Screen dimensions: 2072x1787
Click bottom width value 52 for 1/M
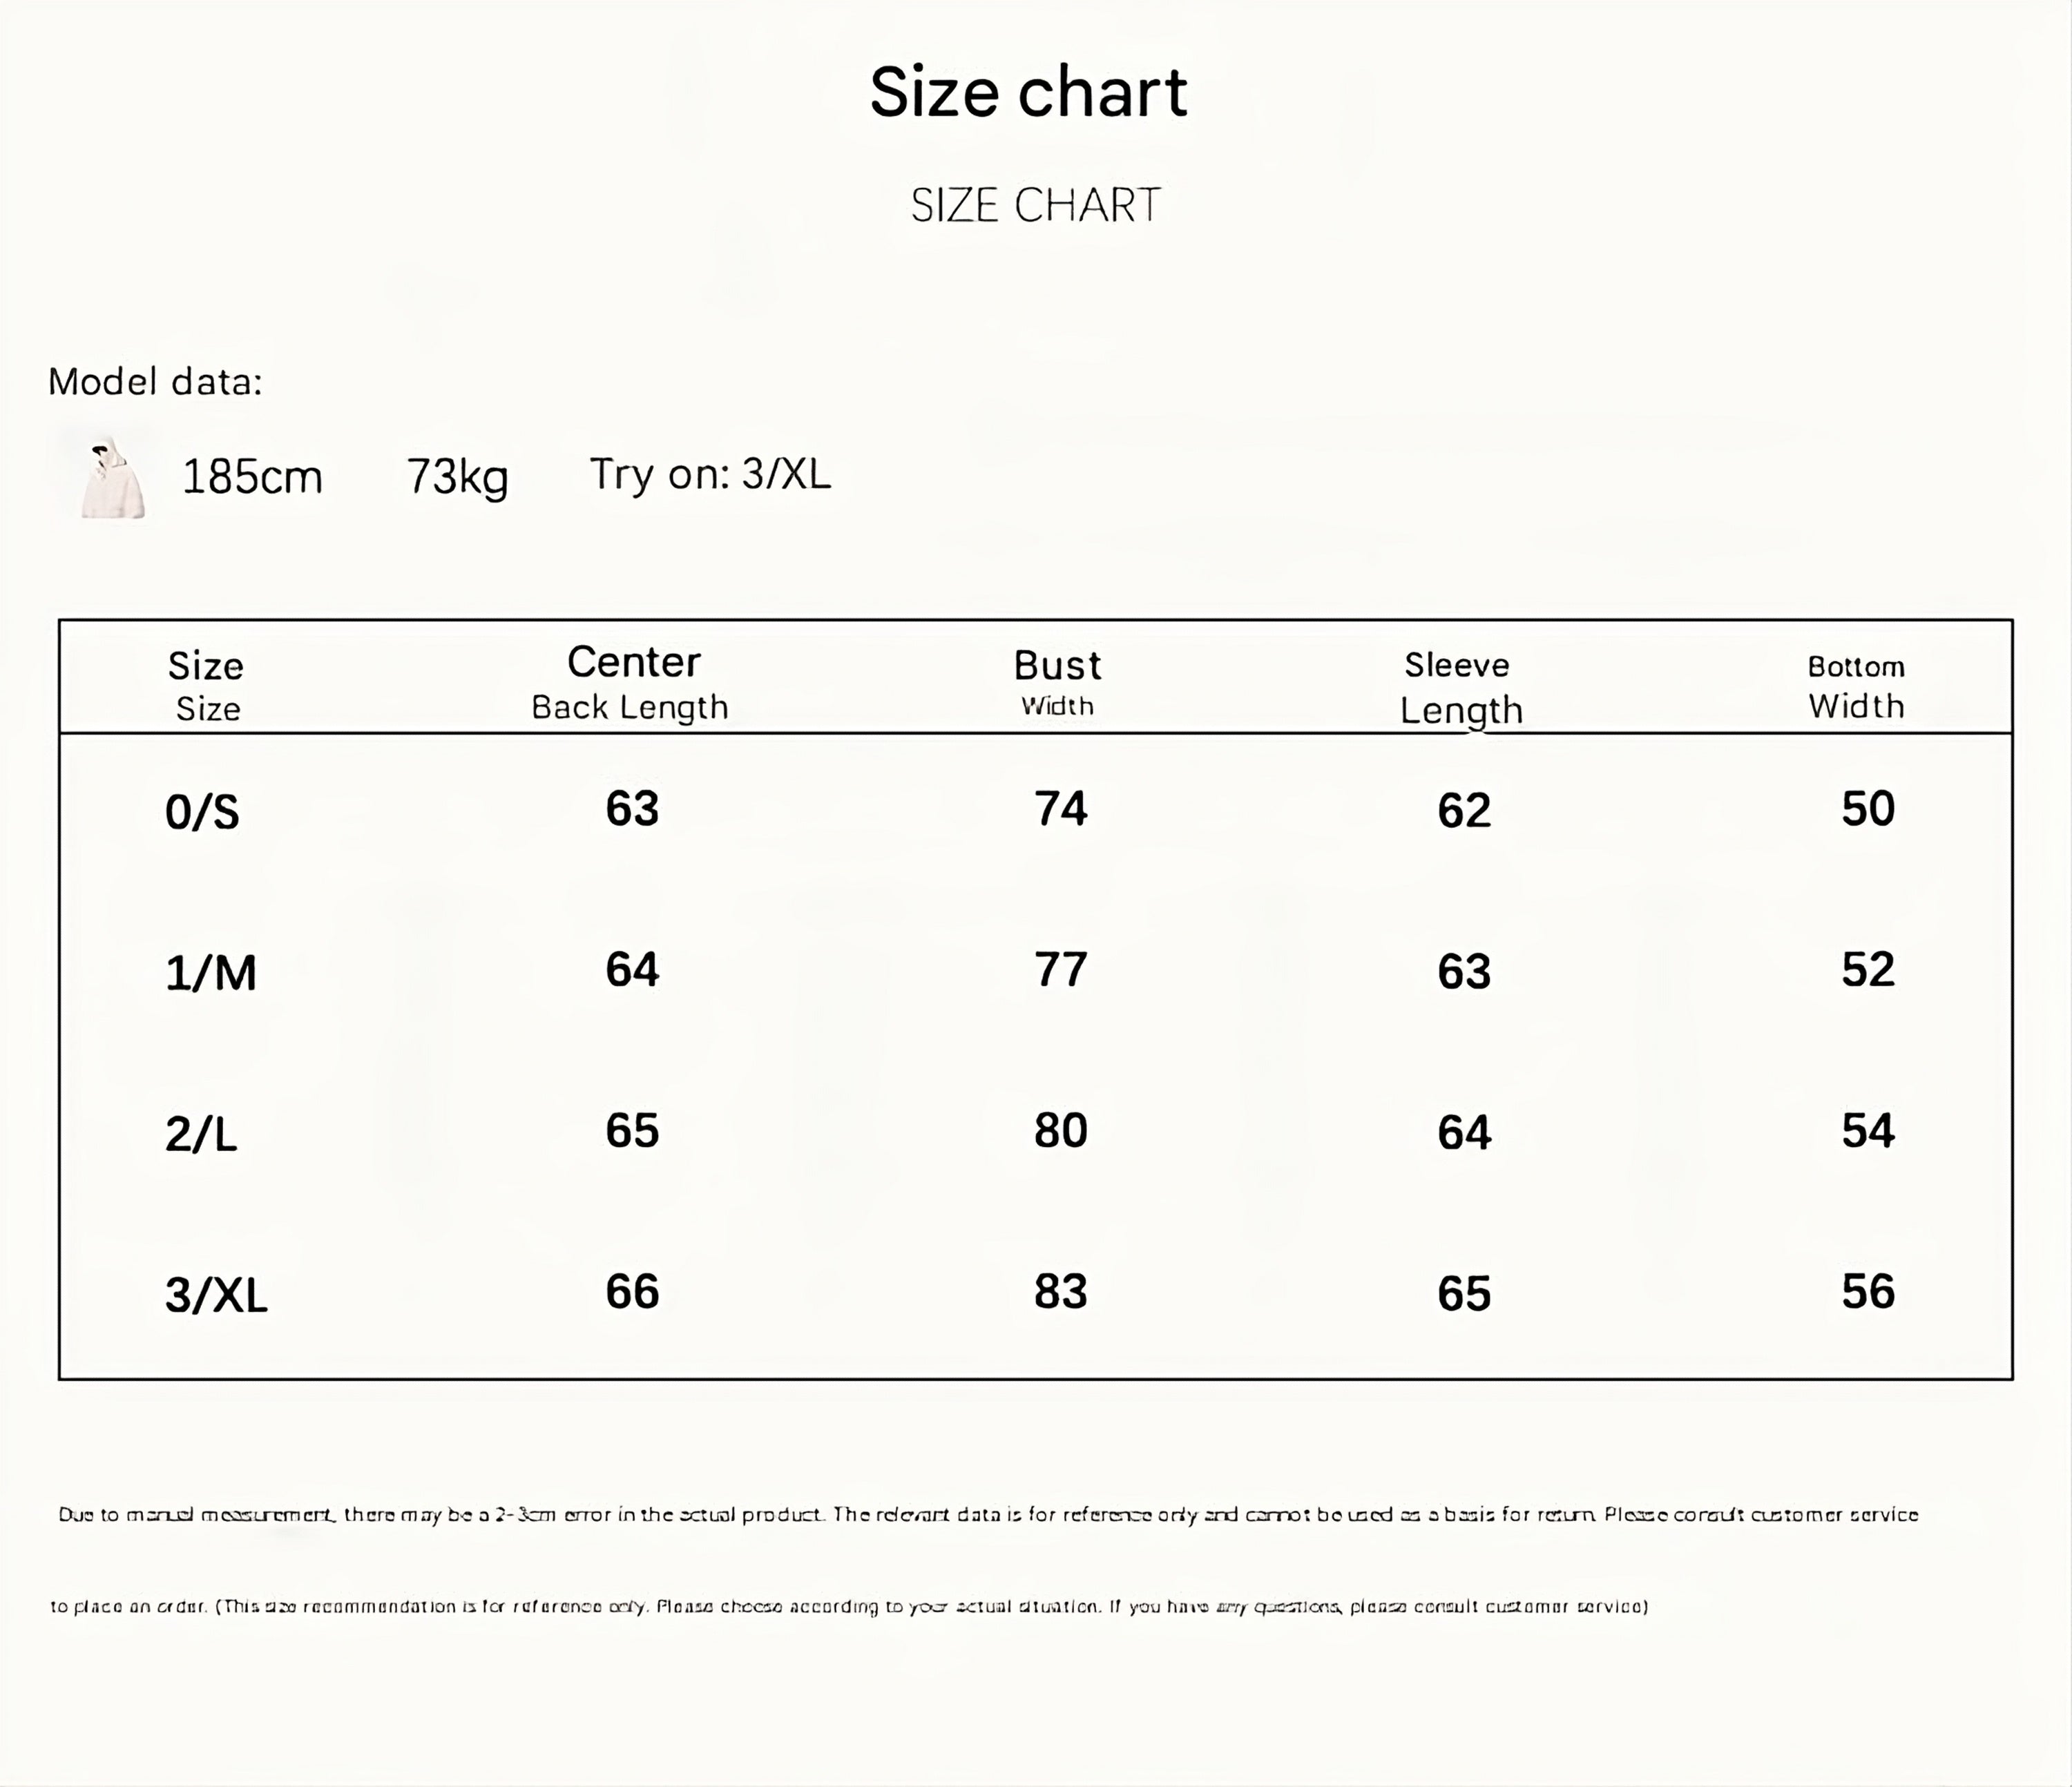pyautogui.click(x=1867, y=969)
